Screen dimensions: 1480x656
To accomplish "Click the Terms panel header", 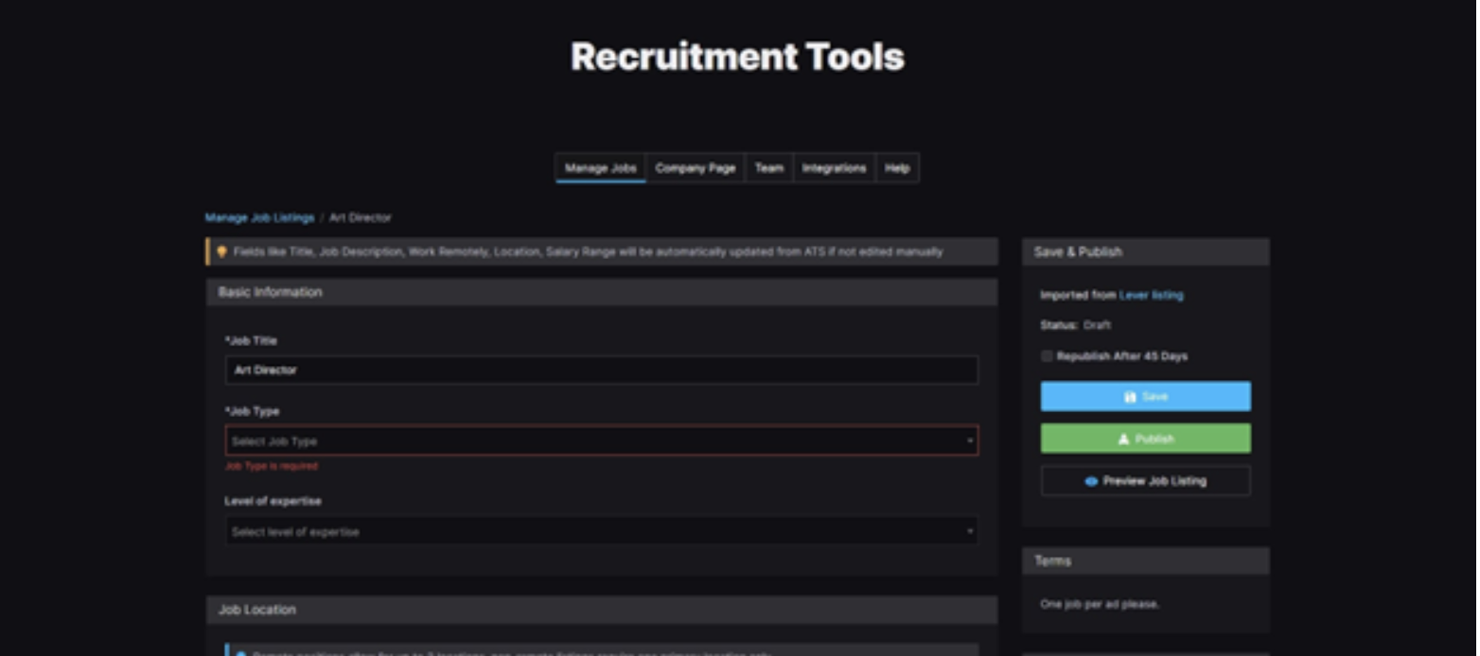I will [1052, 561].
